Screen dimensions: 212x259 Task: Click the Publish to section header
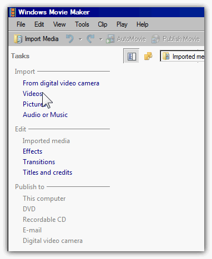[x=29, y=187]
